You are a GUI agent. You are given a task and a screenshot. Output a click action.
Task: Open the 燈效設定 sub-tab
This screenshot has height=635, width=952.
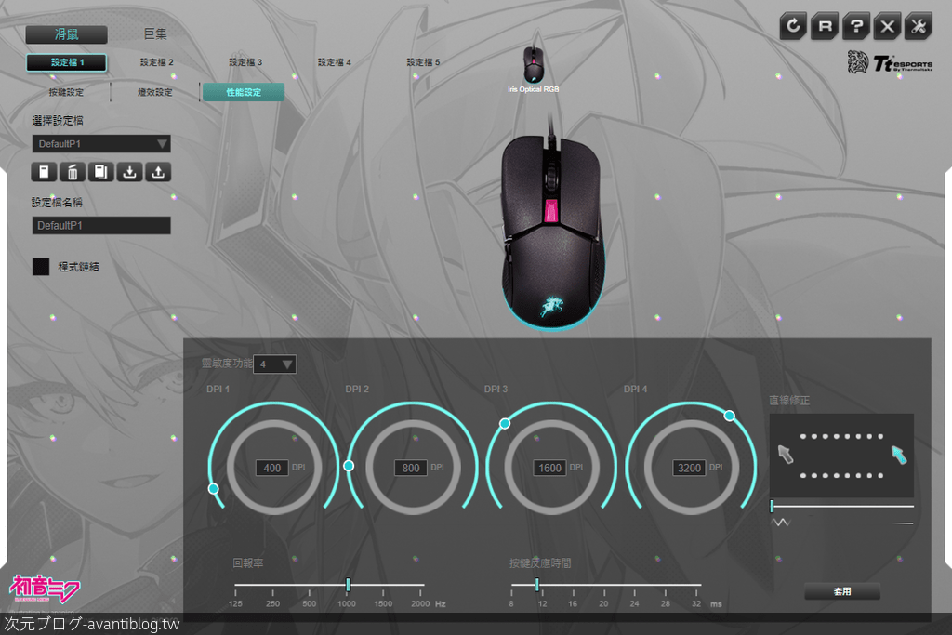coord(155,92)
